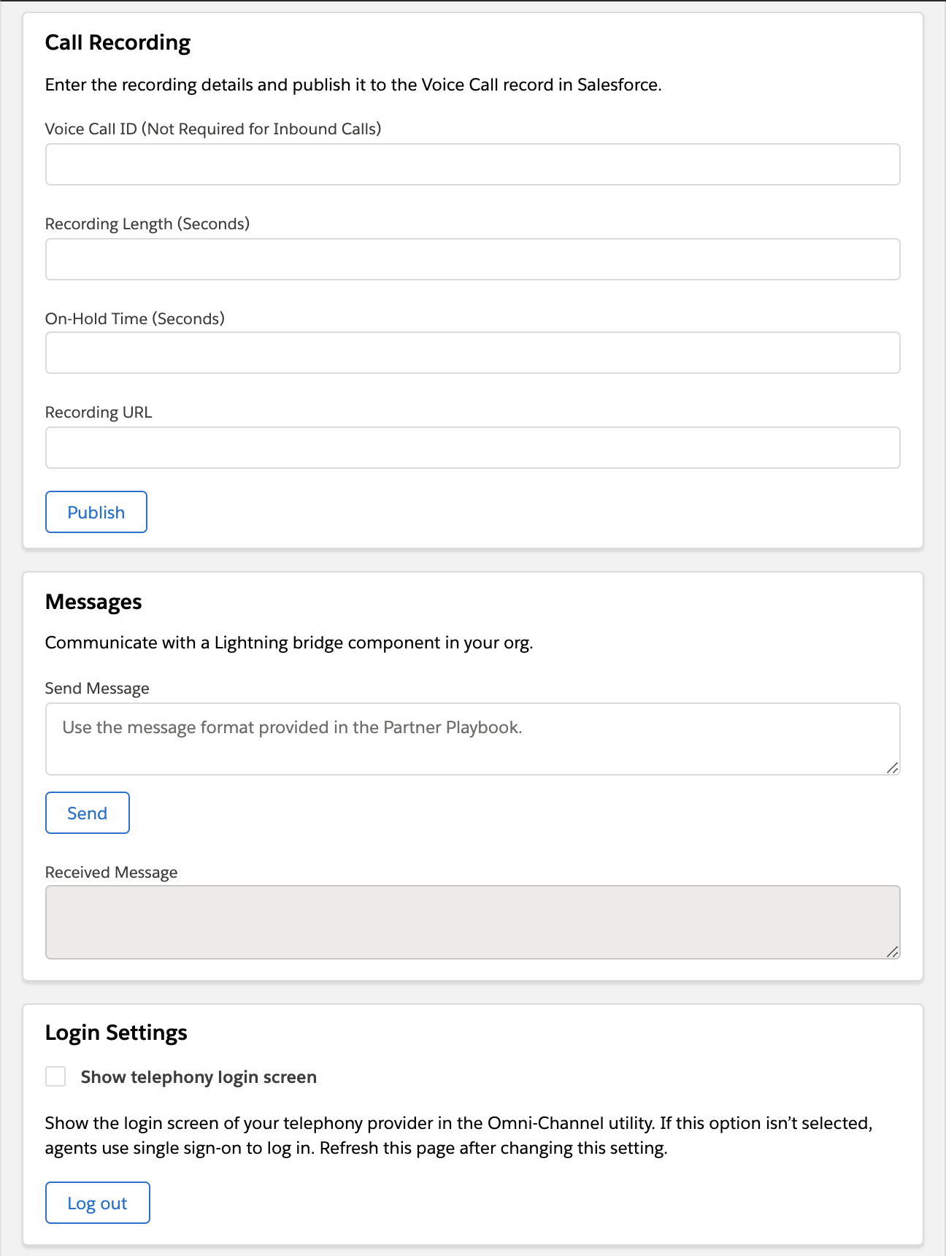Click the Login Settings section heading

(x=117, y=1033)
